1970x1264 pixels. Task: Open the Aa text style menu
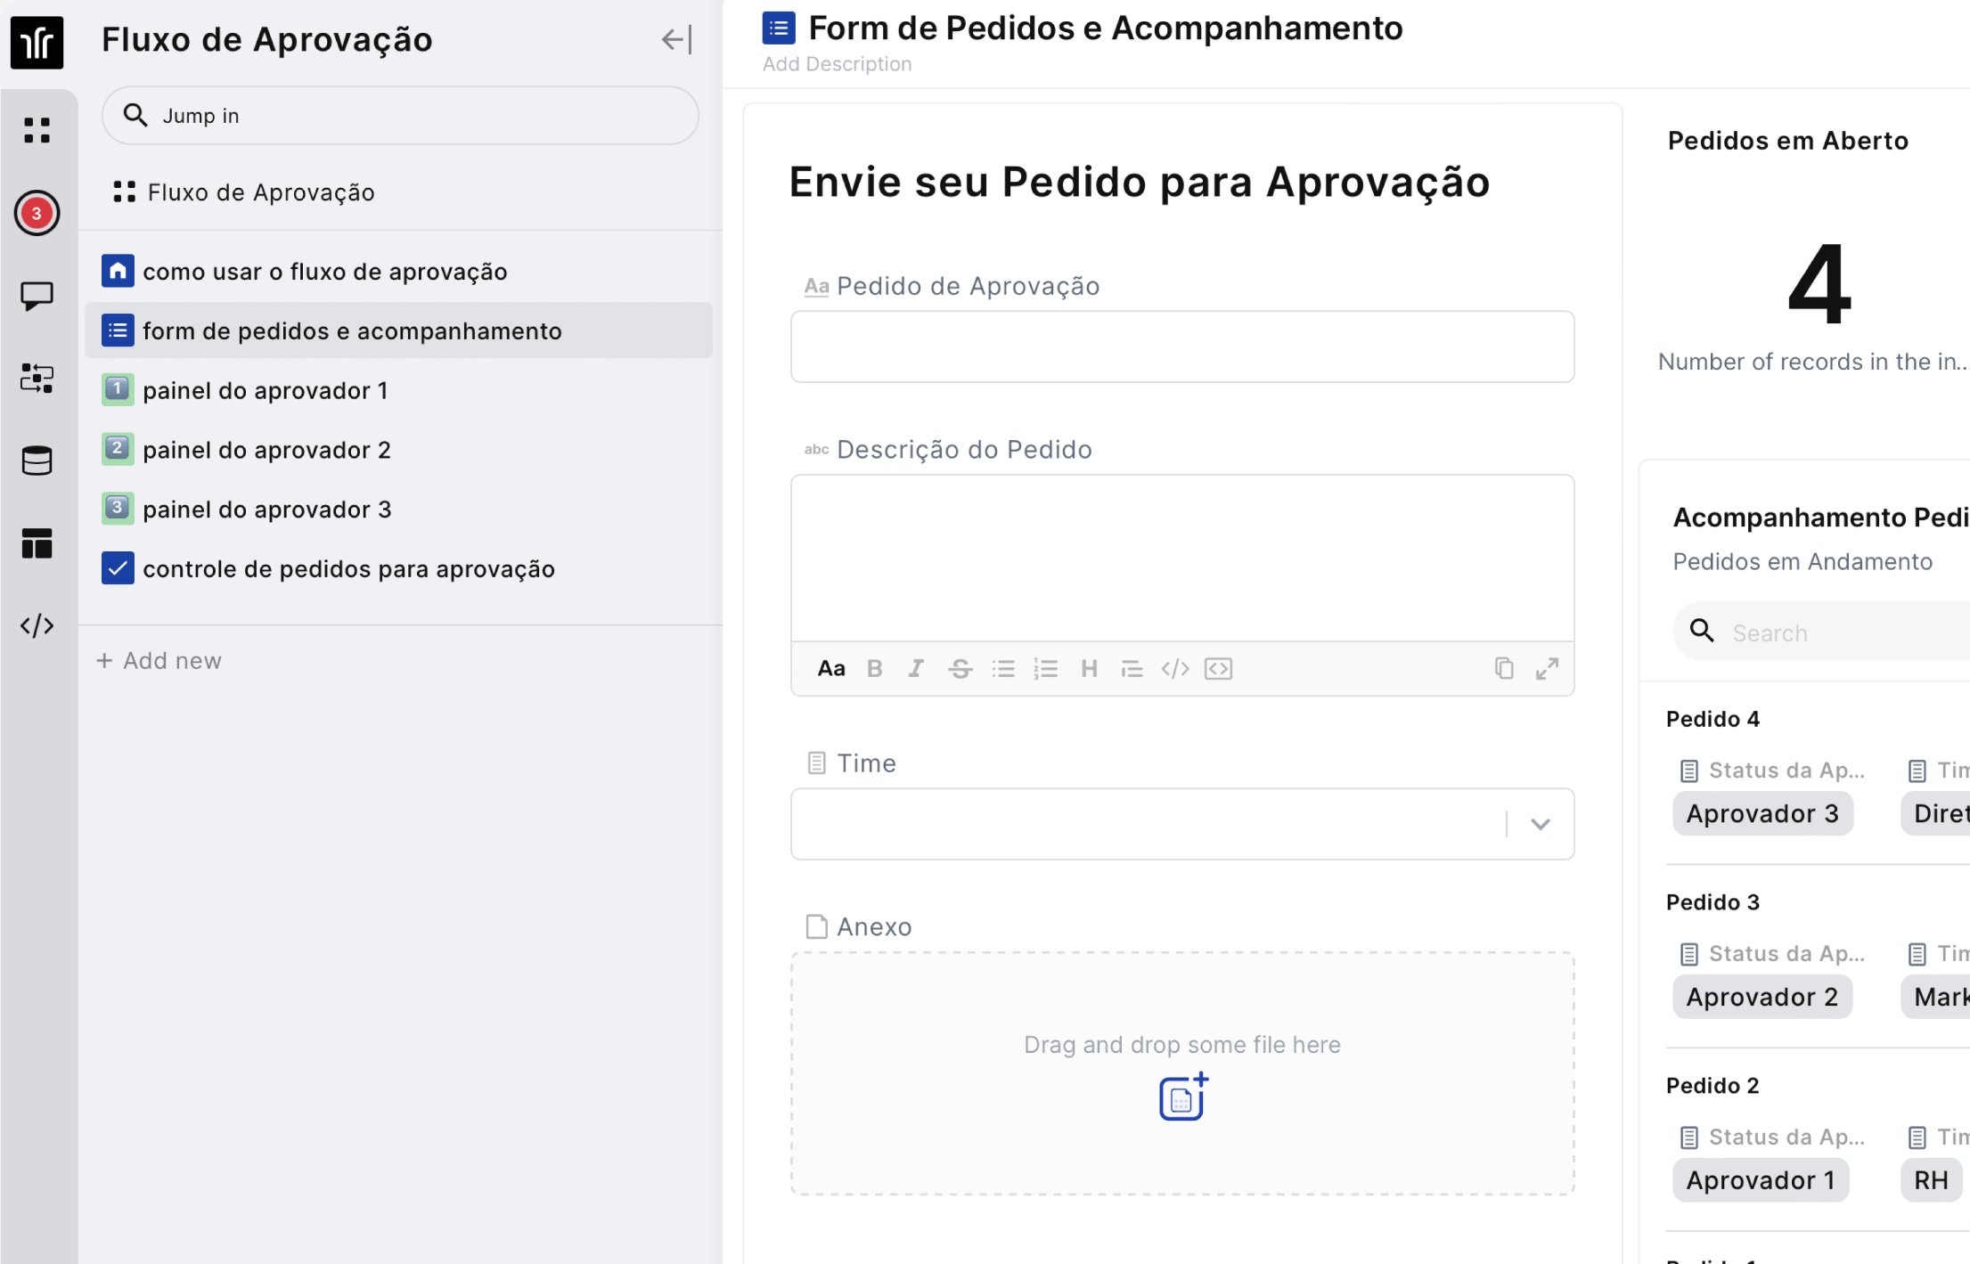(x=830, y=669)
